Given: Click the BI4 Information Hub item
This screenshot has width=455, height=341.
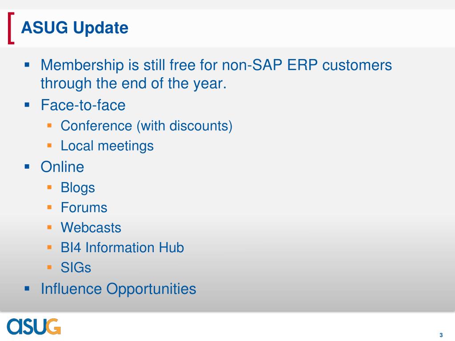Looking at the screenshot, I should pos(122,248).
